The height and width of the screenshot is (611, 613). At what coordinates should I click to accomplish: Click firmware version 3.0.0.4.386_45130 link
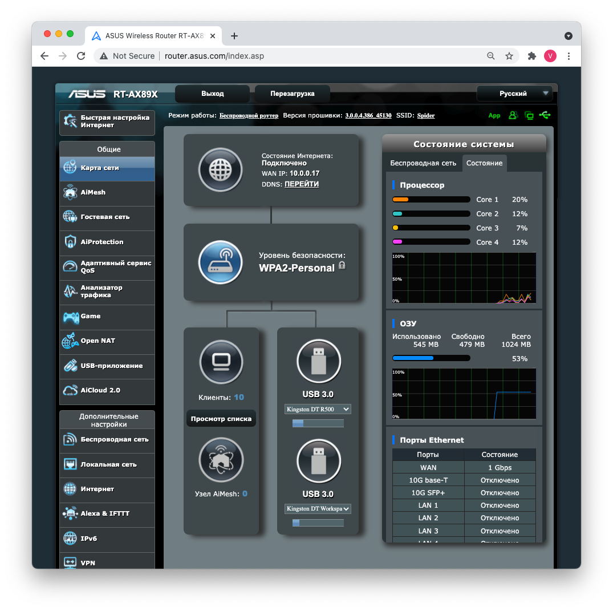368,116
